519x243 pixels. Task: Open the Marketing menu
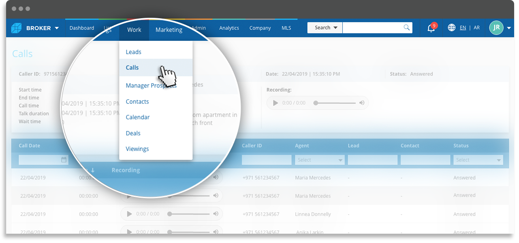(169, 30)
